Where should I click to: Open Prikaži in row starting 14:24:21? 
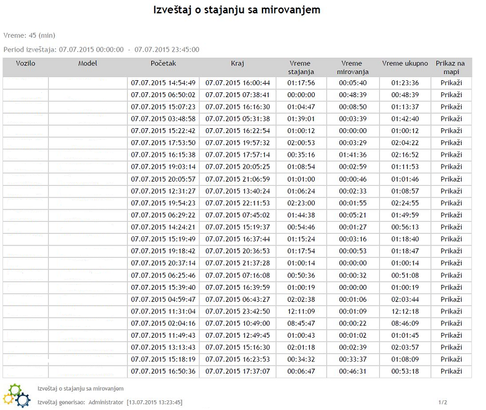coord(451,227)
